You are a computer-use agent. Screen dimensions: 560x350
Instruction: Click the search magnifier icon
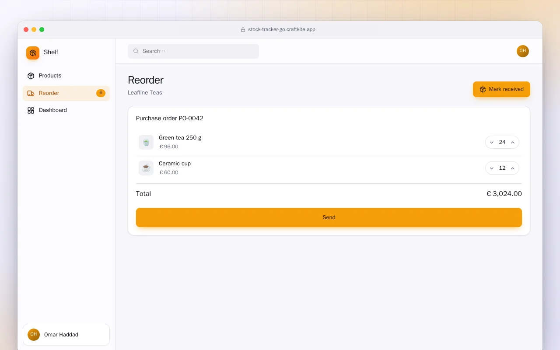[136, 51]
